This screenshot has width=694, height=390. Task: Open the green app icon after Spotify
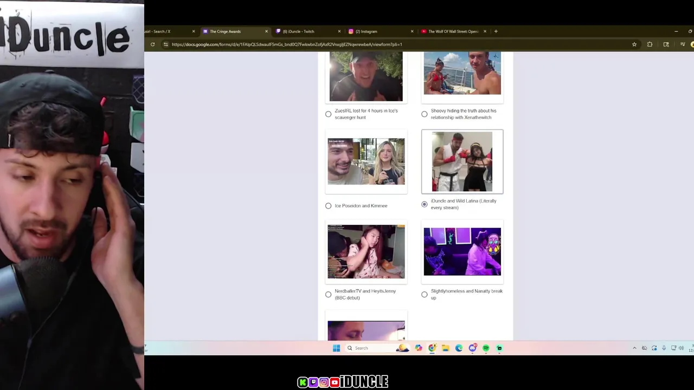pos(499,348)
